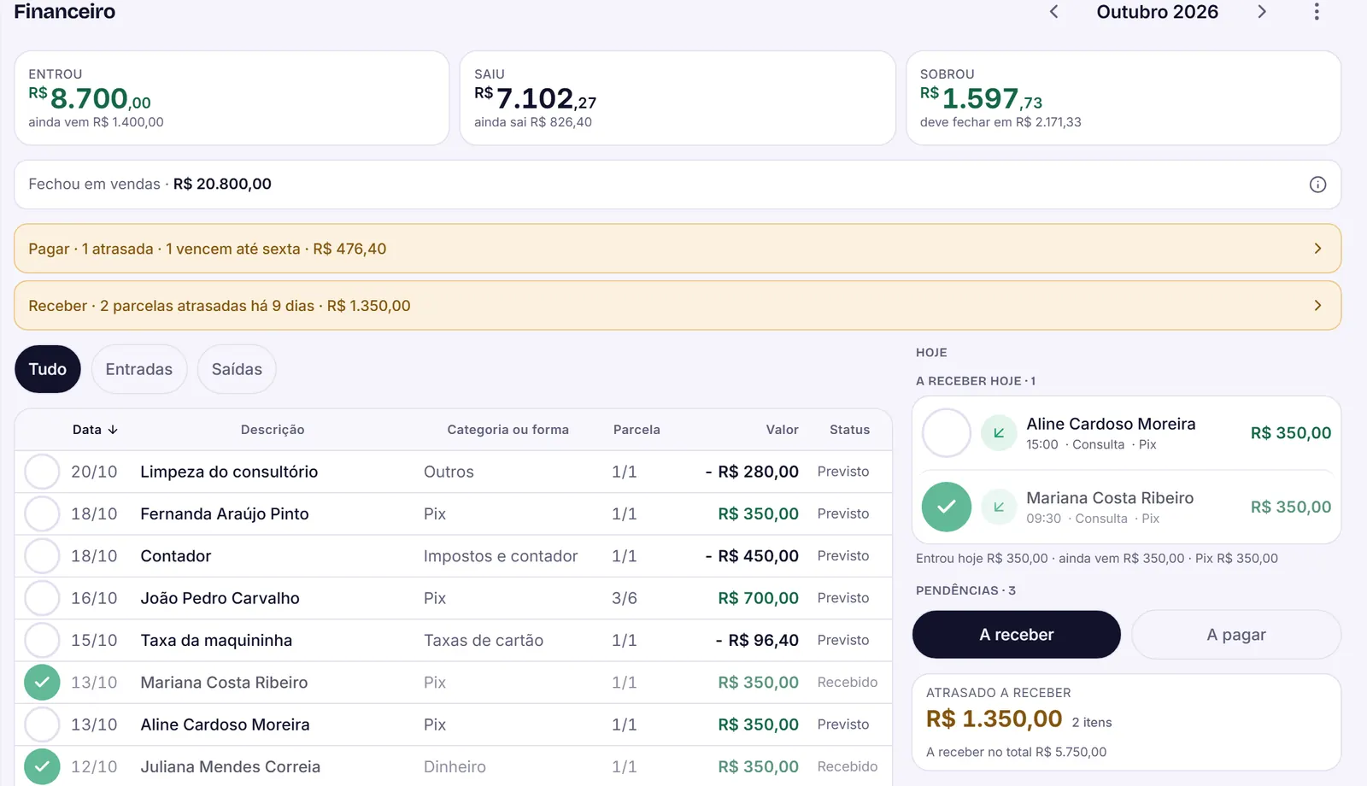1367x786 pixels.
Task: Expand the Pagar alert chevron
Action: click(x=1317, y=249)
